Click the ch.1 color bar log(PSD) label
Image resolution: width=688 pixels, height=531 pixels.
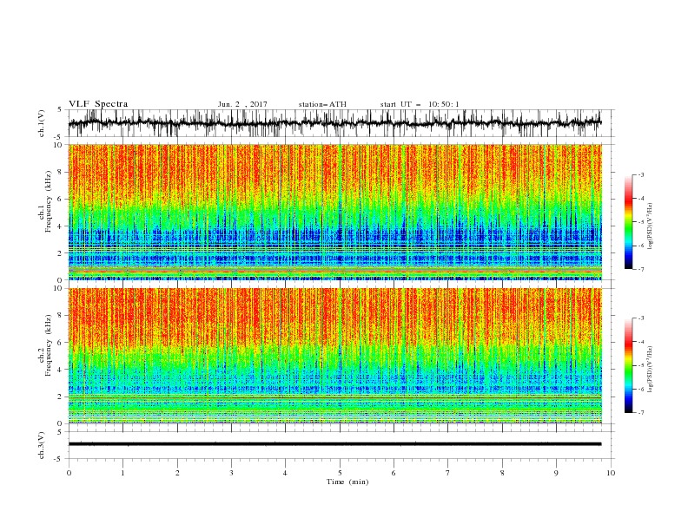[x=651, y=226]
